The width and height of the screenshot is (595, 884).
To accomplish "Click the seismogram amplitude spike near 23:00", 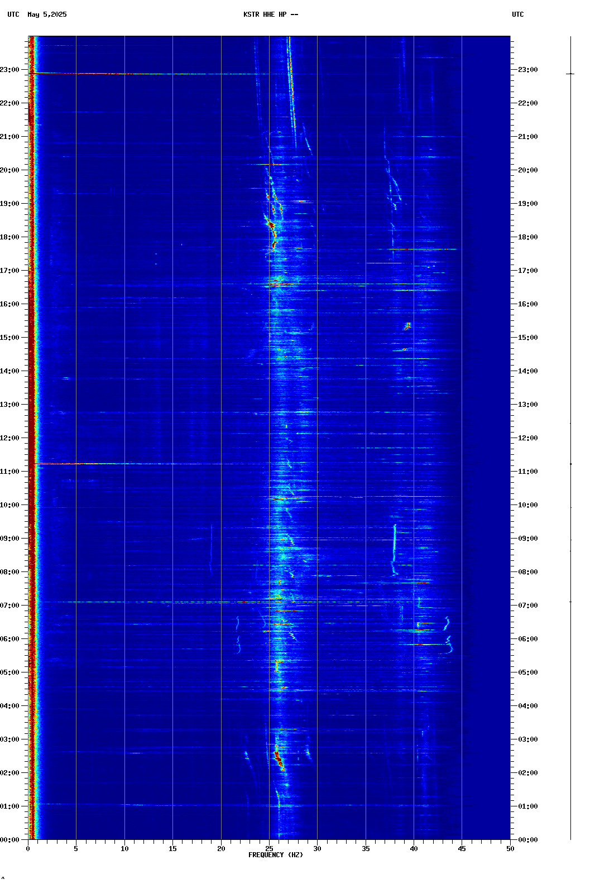I will click(x=570, y=74).
